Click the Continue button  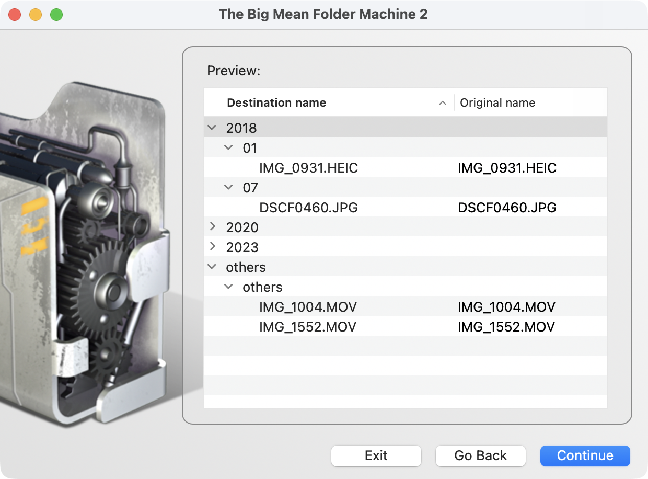tap(585, 455)
